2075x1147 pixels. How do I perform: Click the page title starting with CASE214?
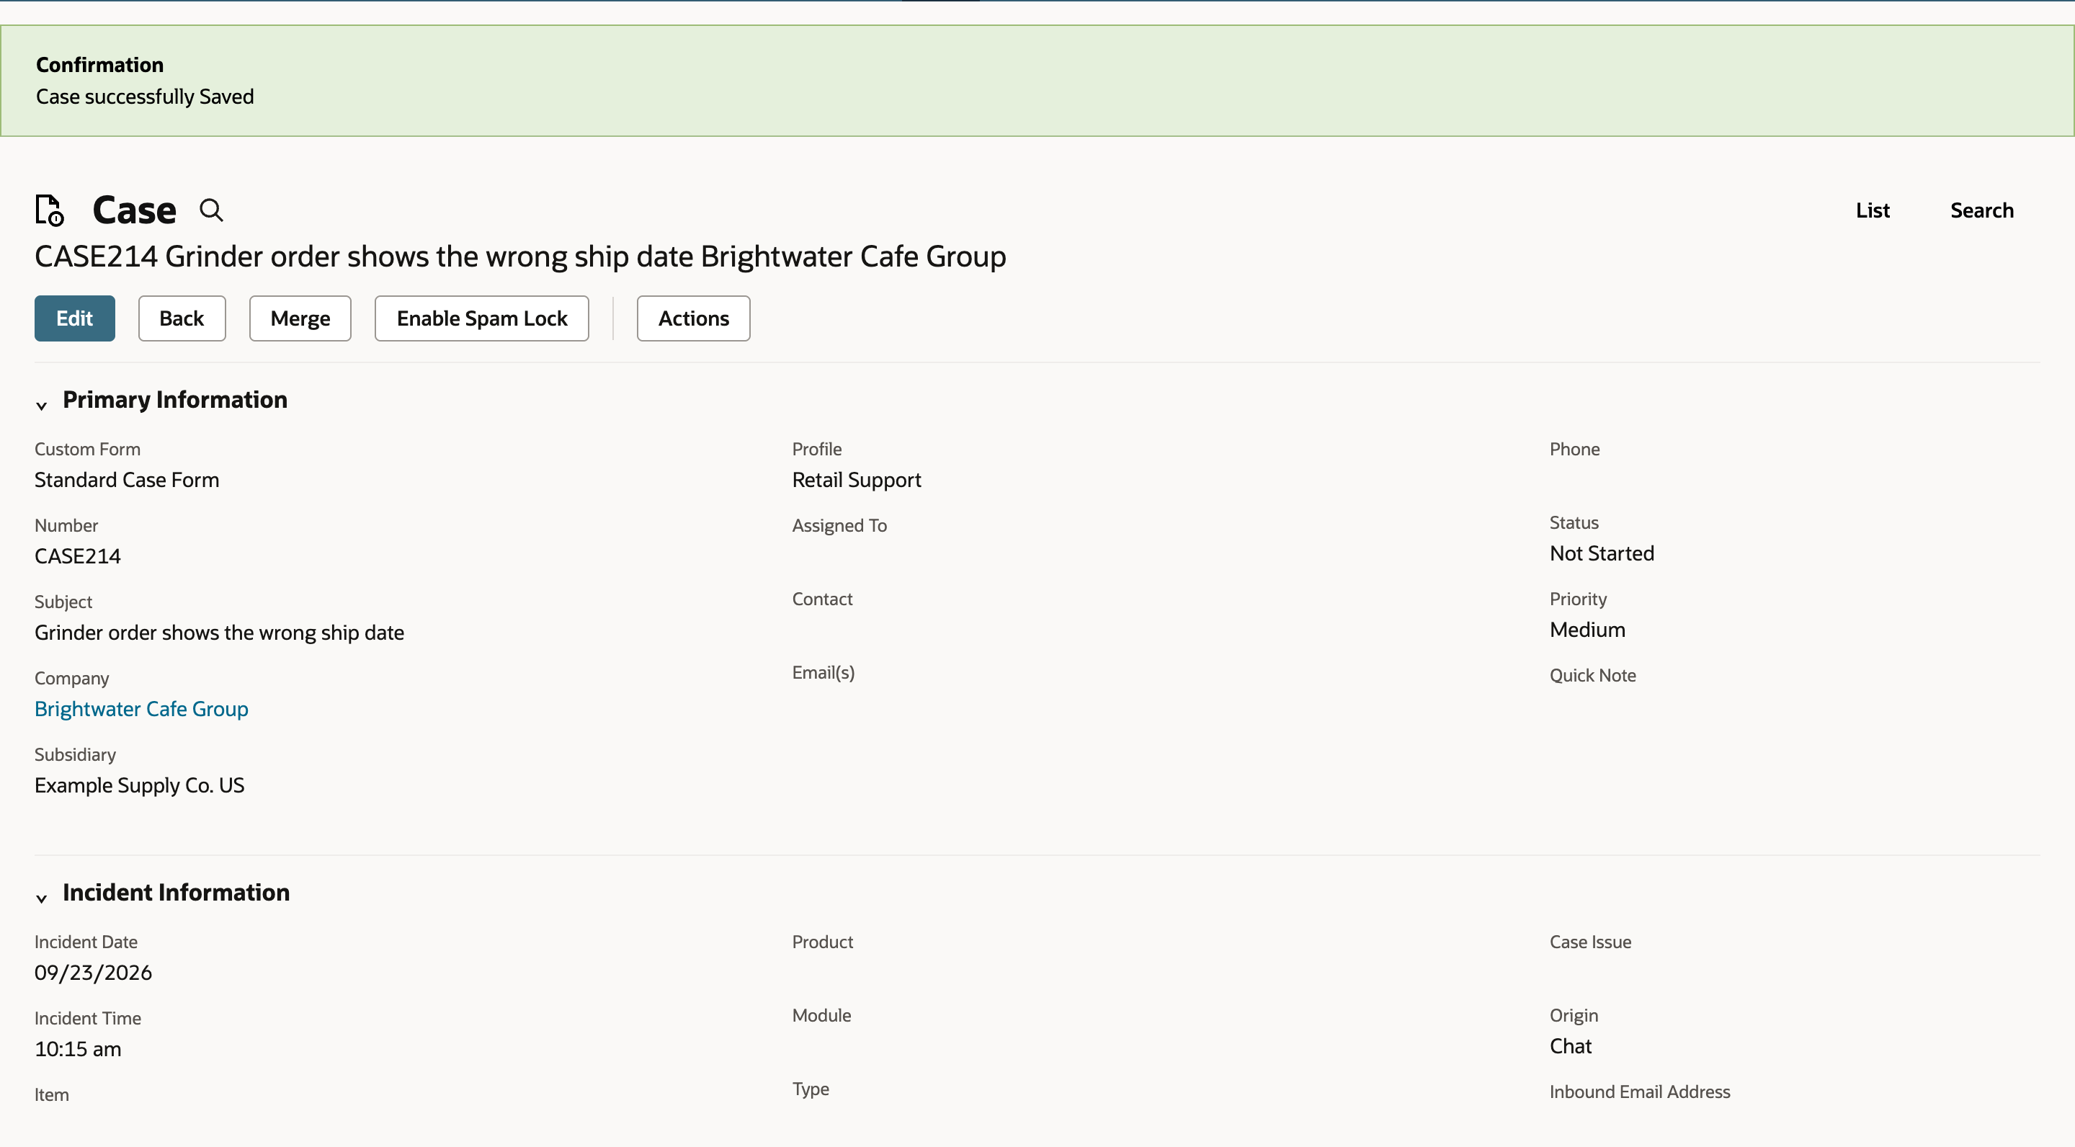click(520, 256)
